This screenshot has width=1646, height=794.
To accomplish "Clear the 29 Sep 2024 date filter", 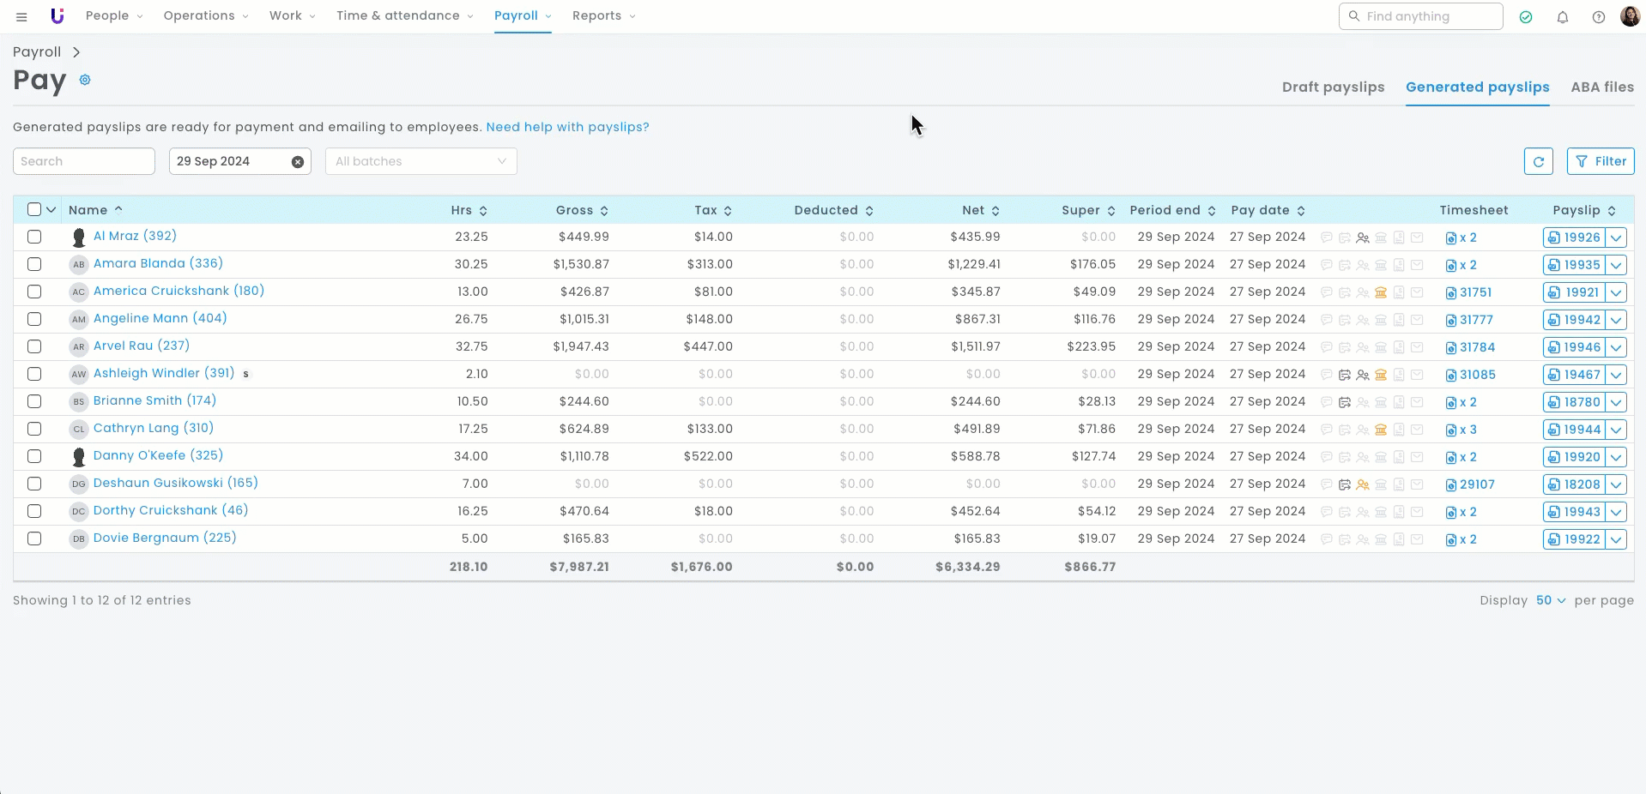I will pyautogui.click(x=297, y=161).
